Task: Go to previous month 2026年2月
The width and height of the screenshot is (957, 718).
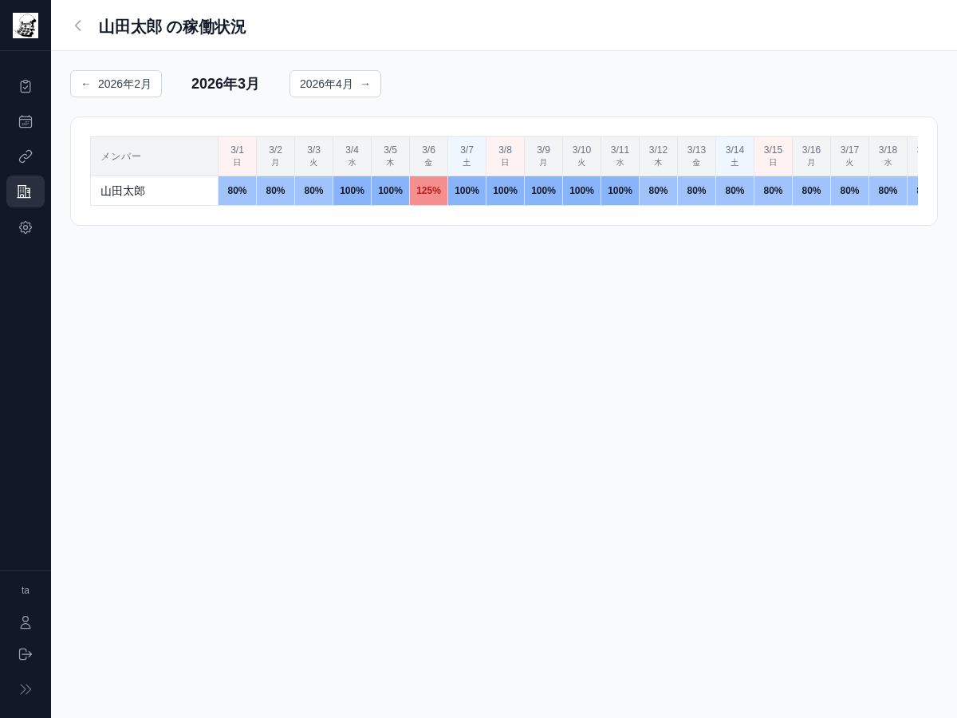Action: (x=116, y=84)
